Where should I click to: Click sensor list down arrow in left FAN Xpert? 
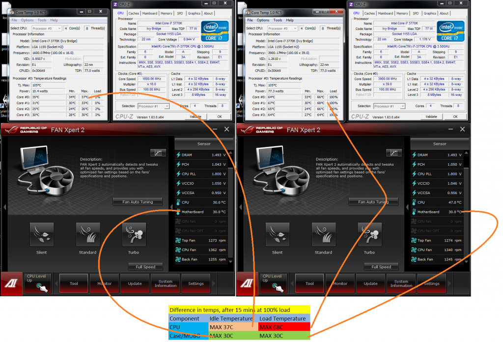[x=231, y=262]
